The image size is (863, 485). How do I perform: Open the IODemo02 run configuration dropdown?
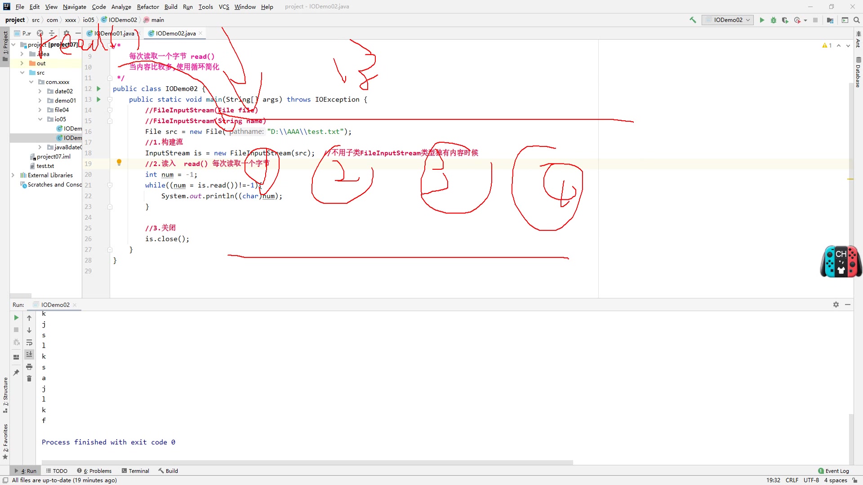coord(728,20)
